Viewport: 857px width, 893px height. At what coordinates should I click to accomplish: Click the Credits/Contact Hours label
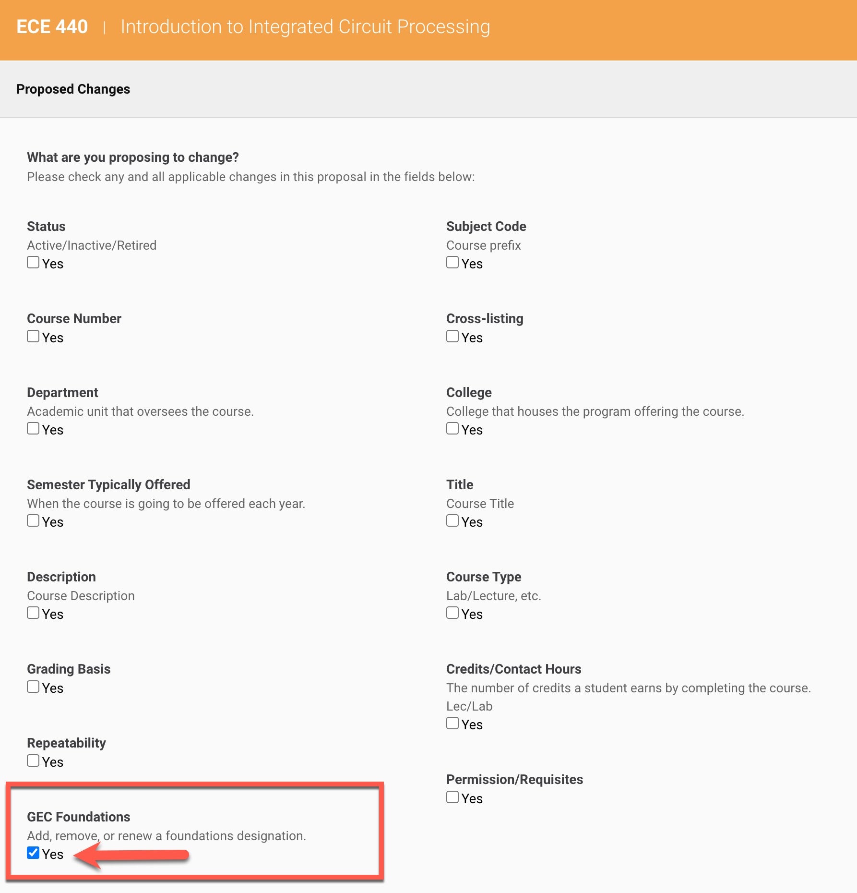pyautogui.click(x=514, y=669)
